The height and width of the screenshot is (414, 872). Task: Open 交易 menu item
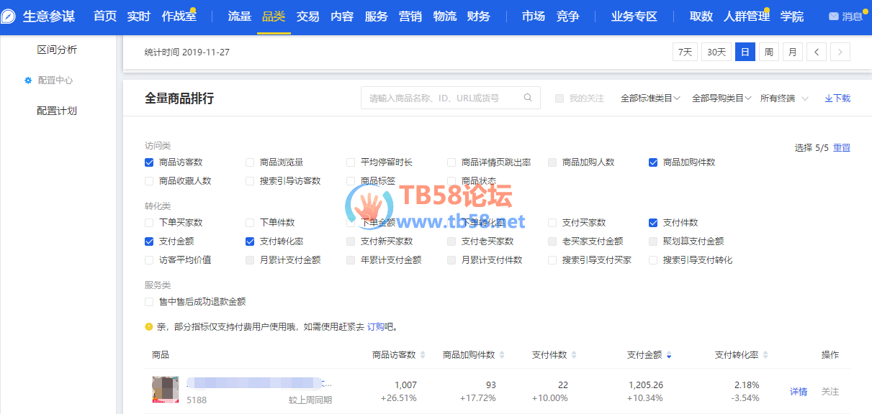(x=307, y=17)
